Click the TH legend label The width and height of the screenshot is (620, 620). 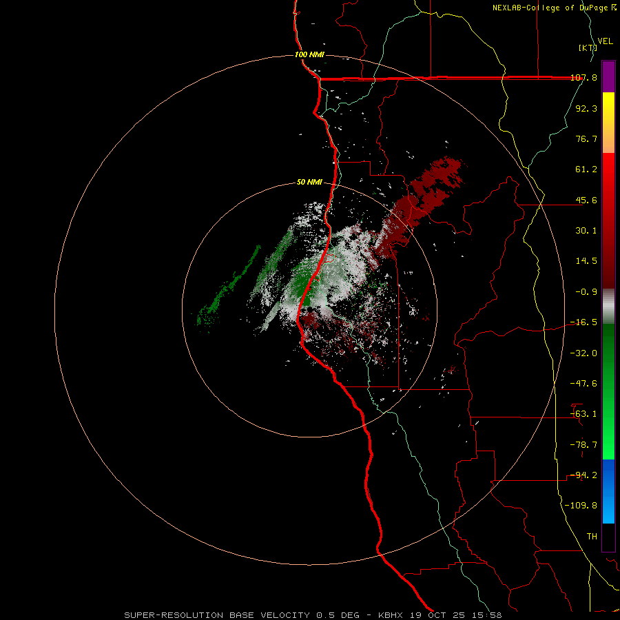click(592, 537)
